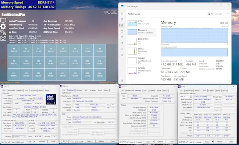The height and width of the screenshot is (145, 239).
Task: Click Task Manager title bar app icon
Action: [122, 6]
